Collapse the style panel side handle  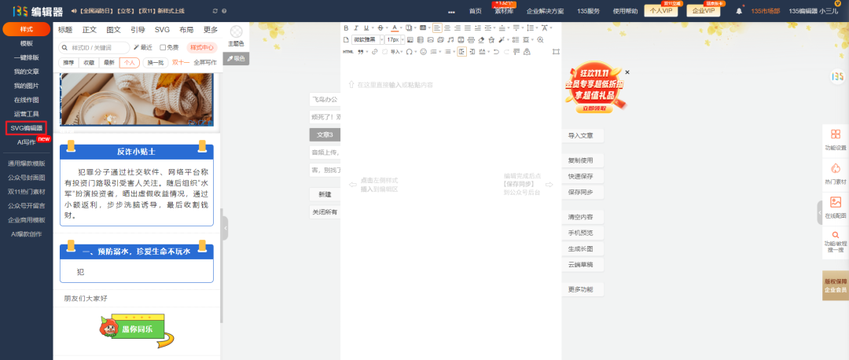pos(225,229)
